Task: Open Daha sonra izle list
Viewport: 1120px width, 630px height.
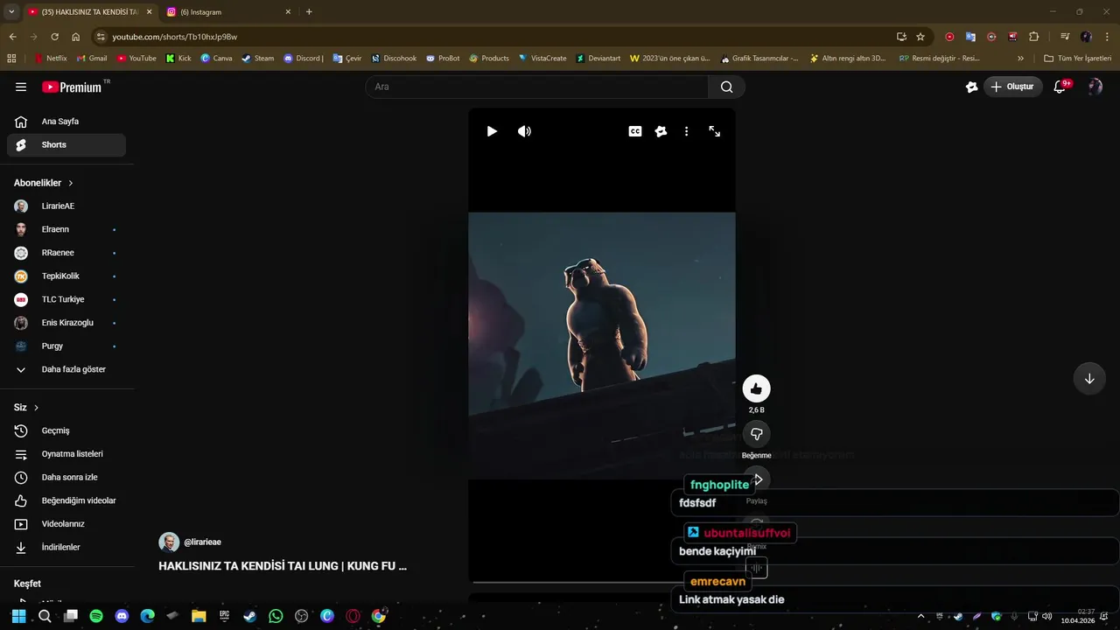Action: [66, 478]
